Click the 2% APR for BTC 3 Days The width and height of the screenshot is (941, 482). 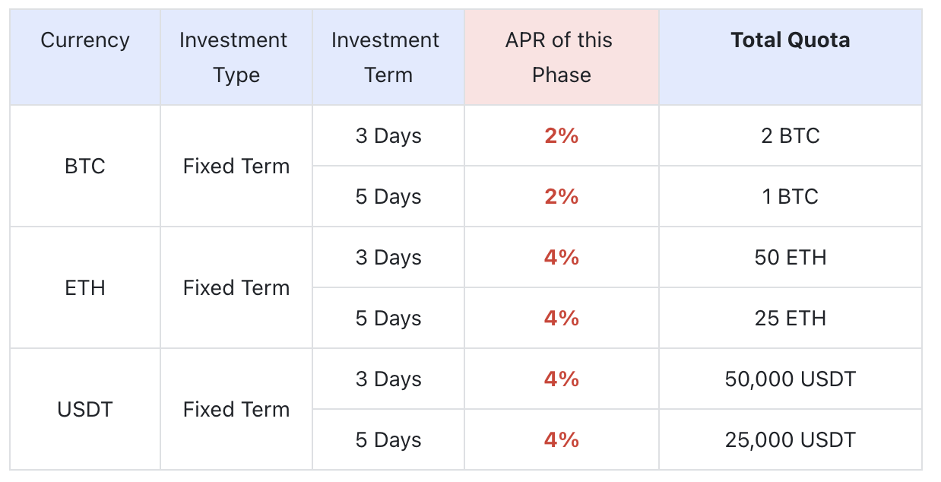tap(561, 136)
